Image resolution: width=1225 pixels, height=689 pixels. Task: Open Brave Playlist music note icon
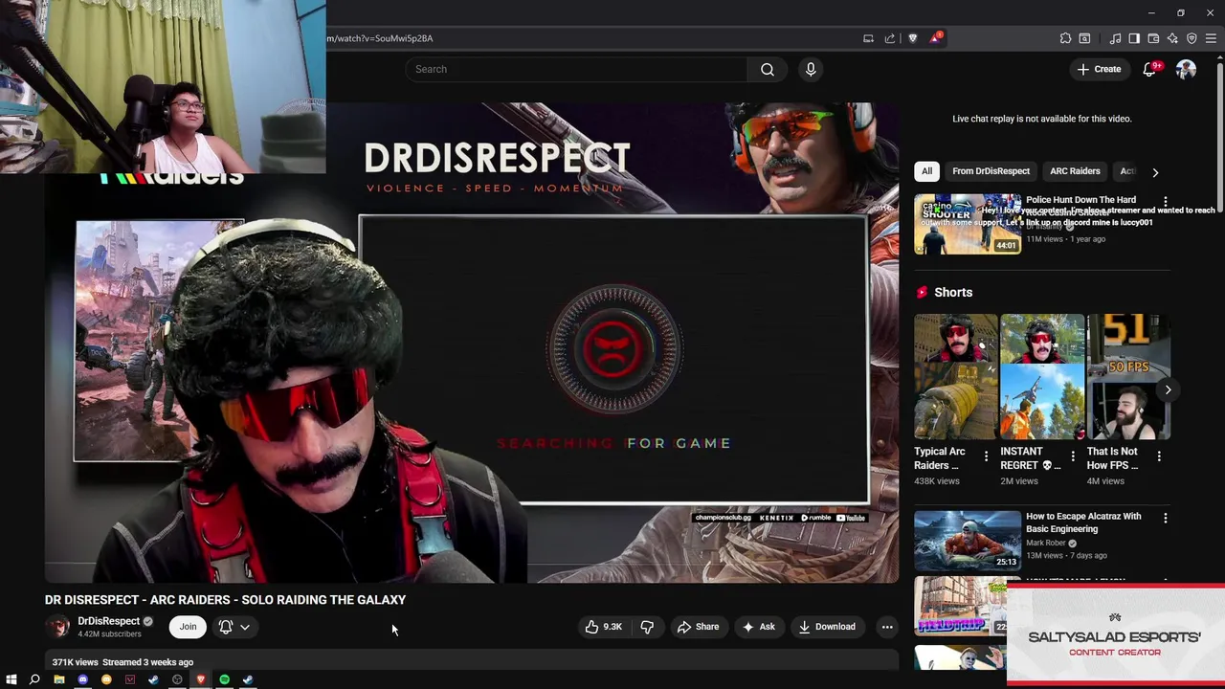(1115, 38)
